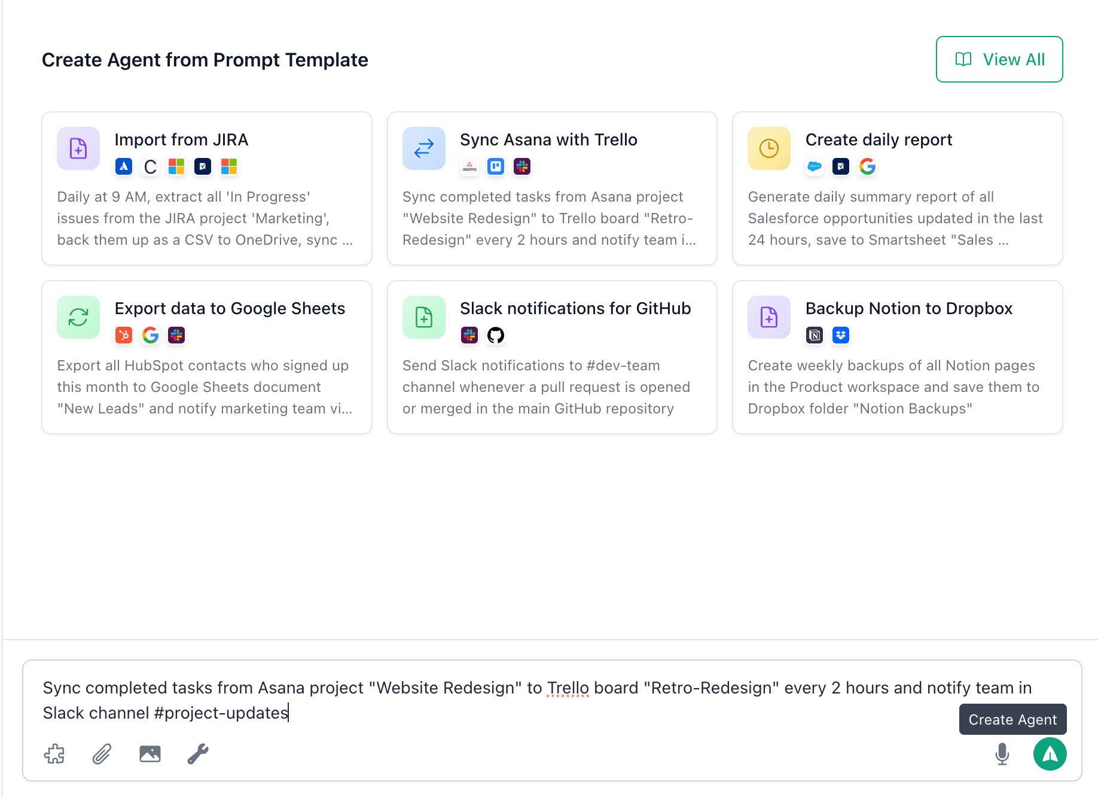Select the Slack logo in Sync Asana with Trello card
Image resolution: width=1098 pixels, height=797 pixels.
522,166
